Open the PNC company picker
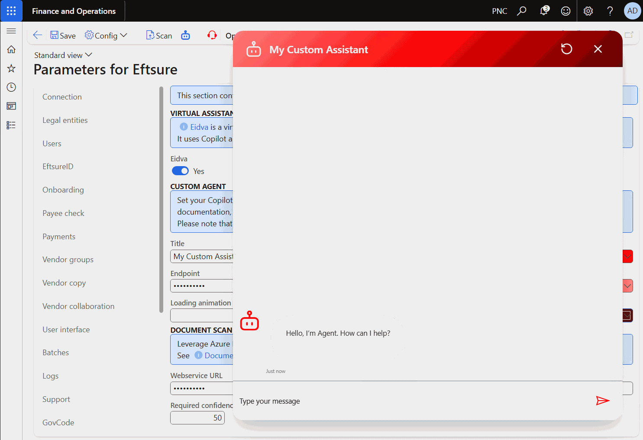The width and height of the screenshot is (643, 440). pos(499,11)
